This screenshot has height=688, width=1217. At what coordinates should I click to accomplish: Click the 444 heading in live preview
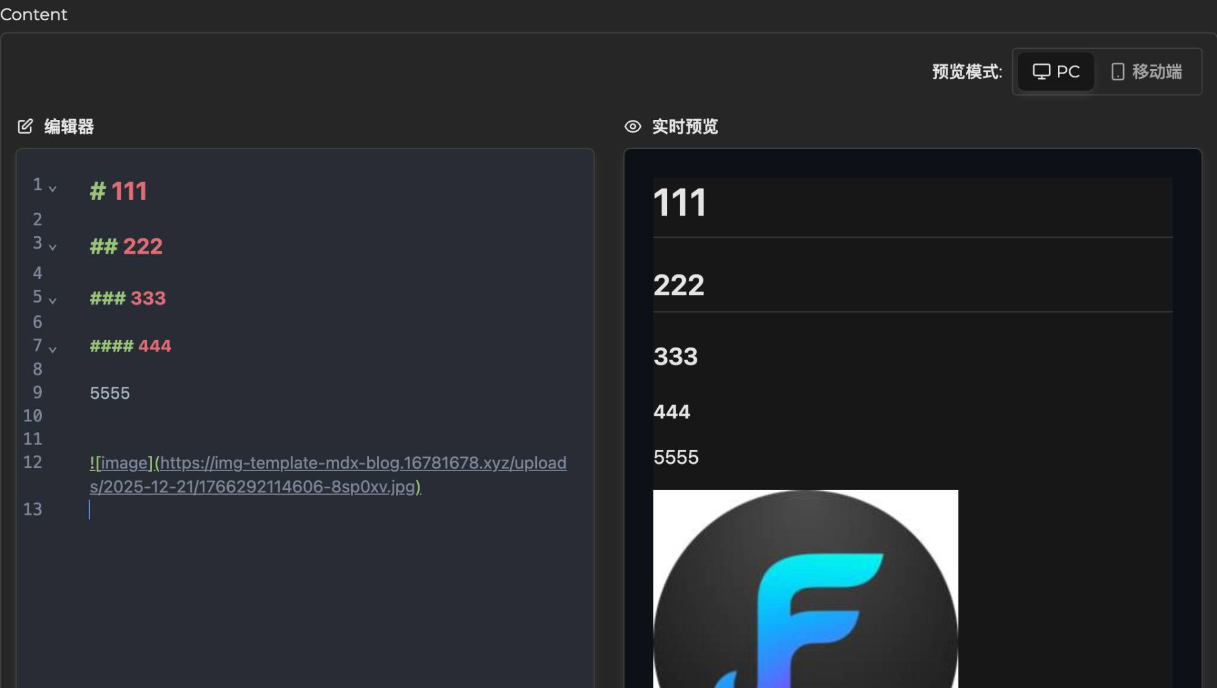[x=671, y=412]
